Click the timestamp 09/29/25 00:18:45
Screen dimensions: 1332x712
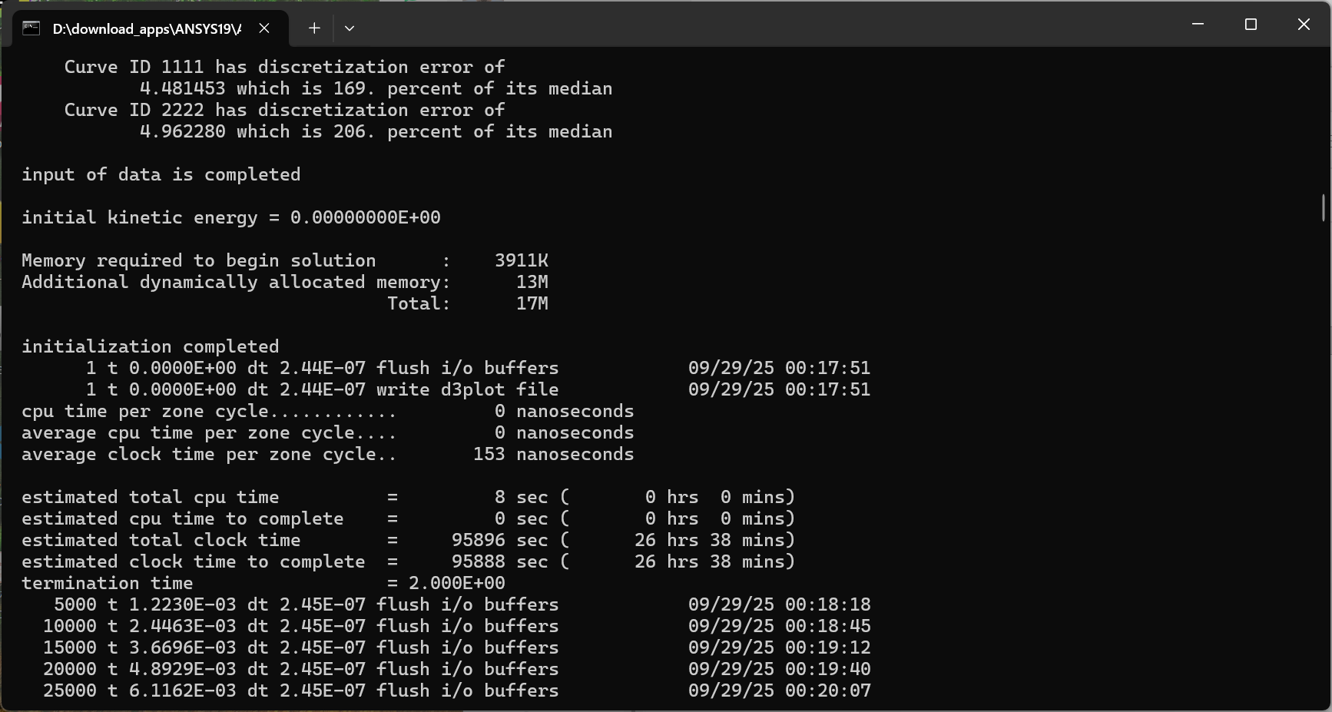click(x=780, y=626)
